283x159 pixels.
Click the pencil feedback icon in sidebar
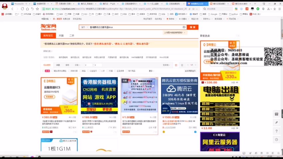pos(276,123)
